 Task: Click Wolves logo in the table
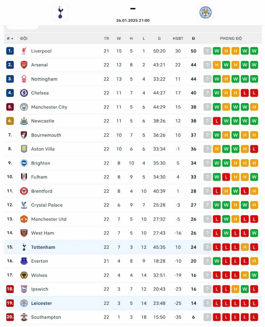click(x=24, y=275)
